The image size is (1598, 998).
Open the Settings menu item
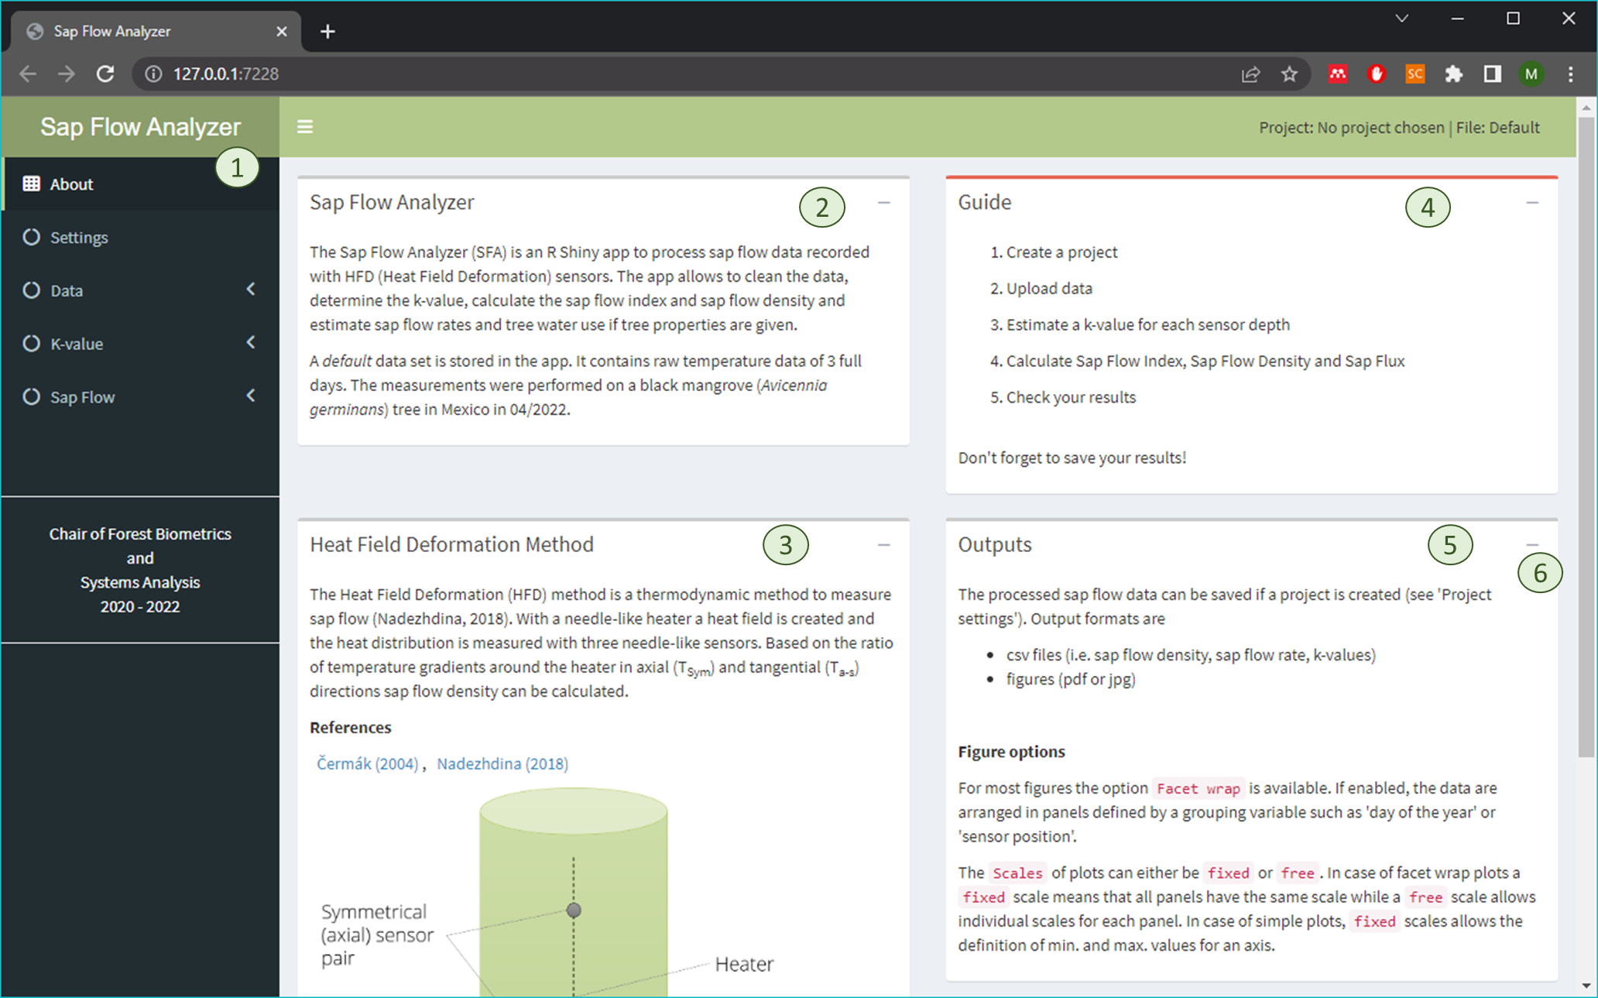coord(79,237)
